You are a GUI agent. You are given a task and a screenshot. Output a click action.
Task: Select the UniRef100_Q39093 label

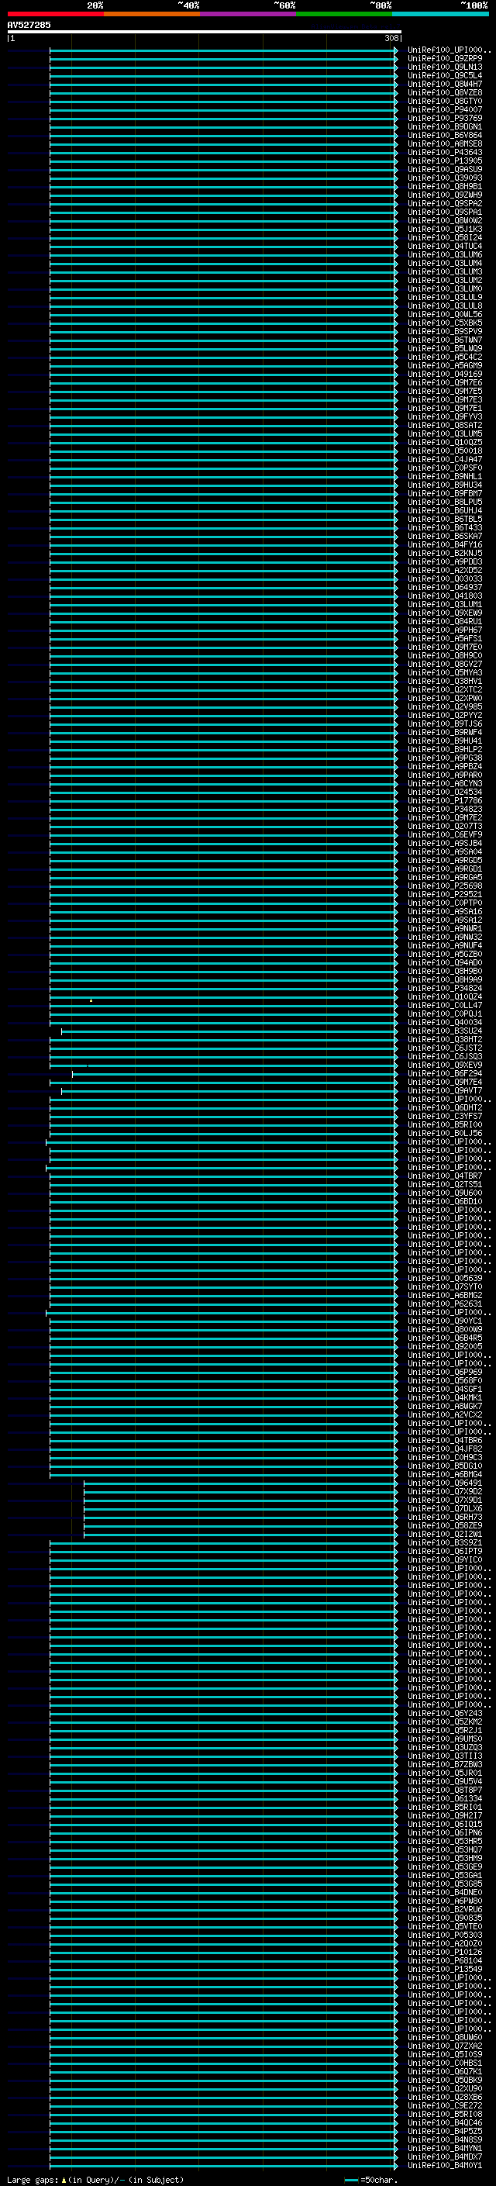(445, 178)
